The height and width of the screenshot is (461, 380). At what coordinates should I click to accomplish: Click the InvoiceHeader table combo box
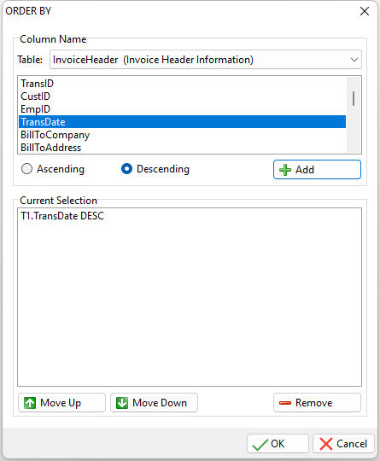tap(206, 60)
